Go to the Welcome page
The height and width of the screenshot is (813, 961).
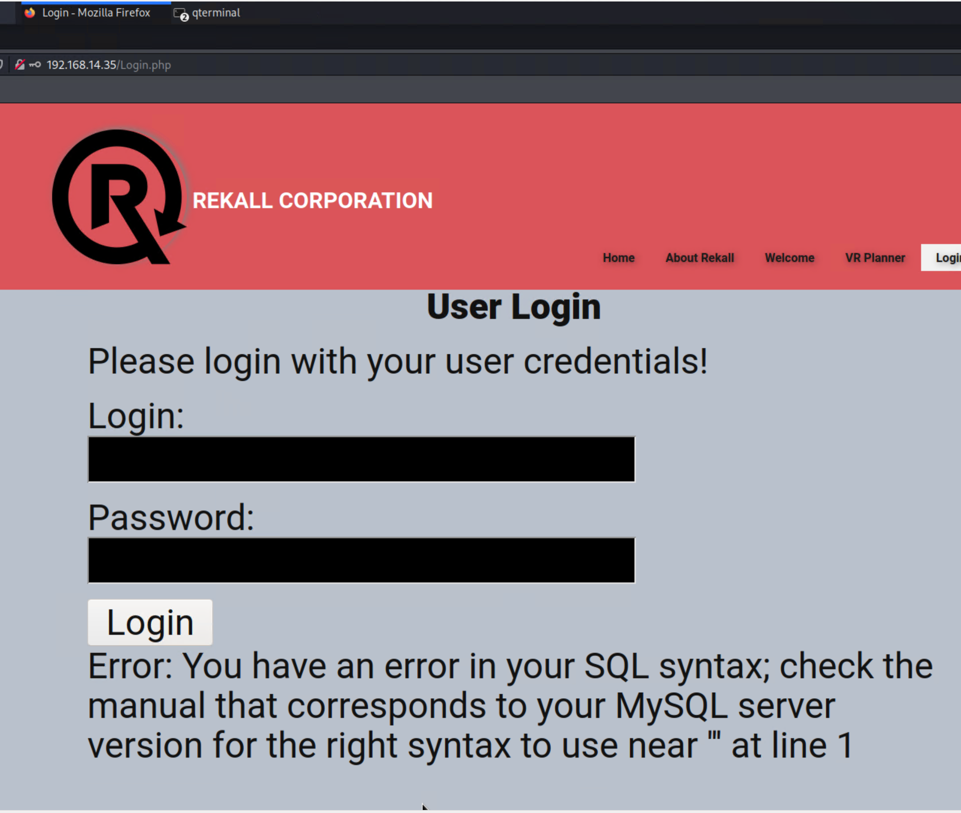[x=789, y=258]
